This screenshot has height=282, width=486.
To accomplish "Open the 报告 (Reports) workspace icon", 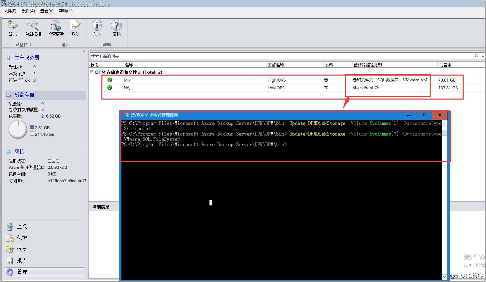I will tap(10, 260).
